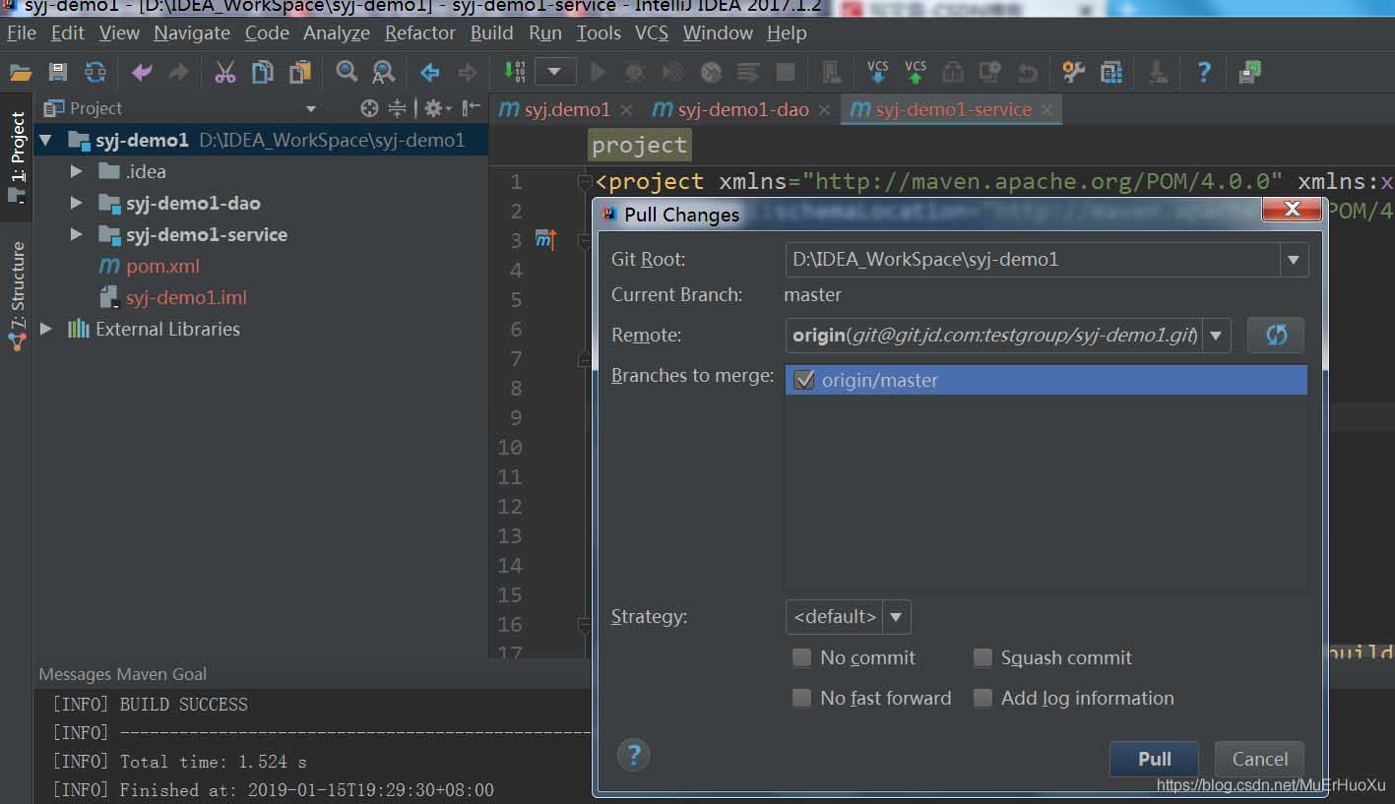The image size is (1395, 804).
Task: Click the Synchronize toolbar icon
Action: click(x=95, y=72)
